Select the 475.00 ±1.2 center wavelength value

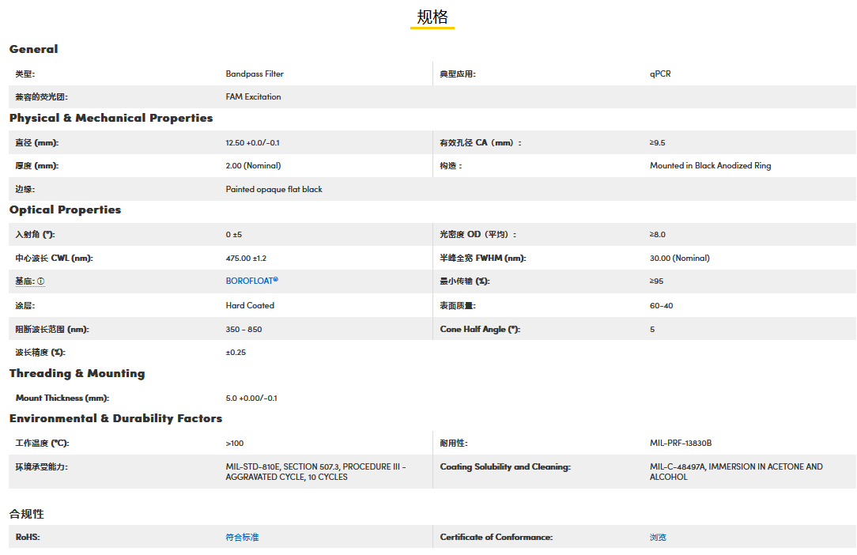(246, 258)
